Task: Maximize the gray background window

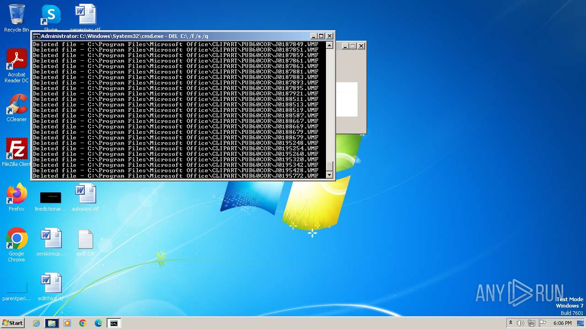Action: [x=353, y=46]
